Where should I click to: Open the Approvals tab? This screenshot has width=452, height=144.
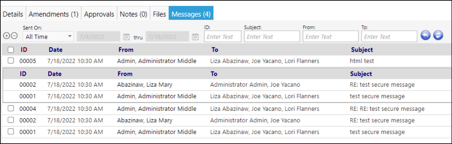click(x=99, y=14)
